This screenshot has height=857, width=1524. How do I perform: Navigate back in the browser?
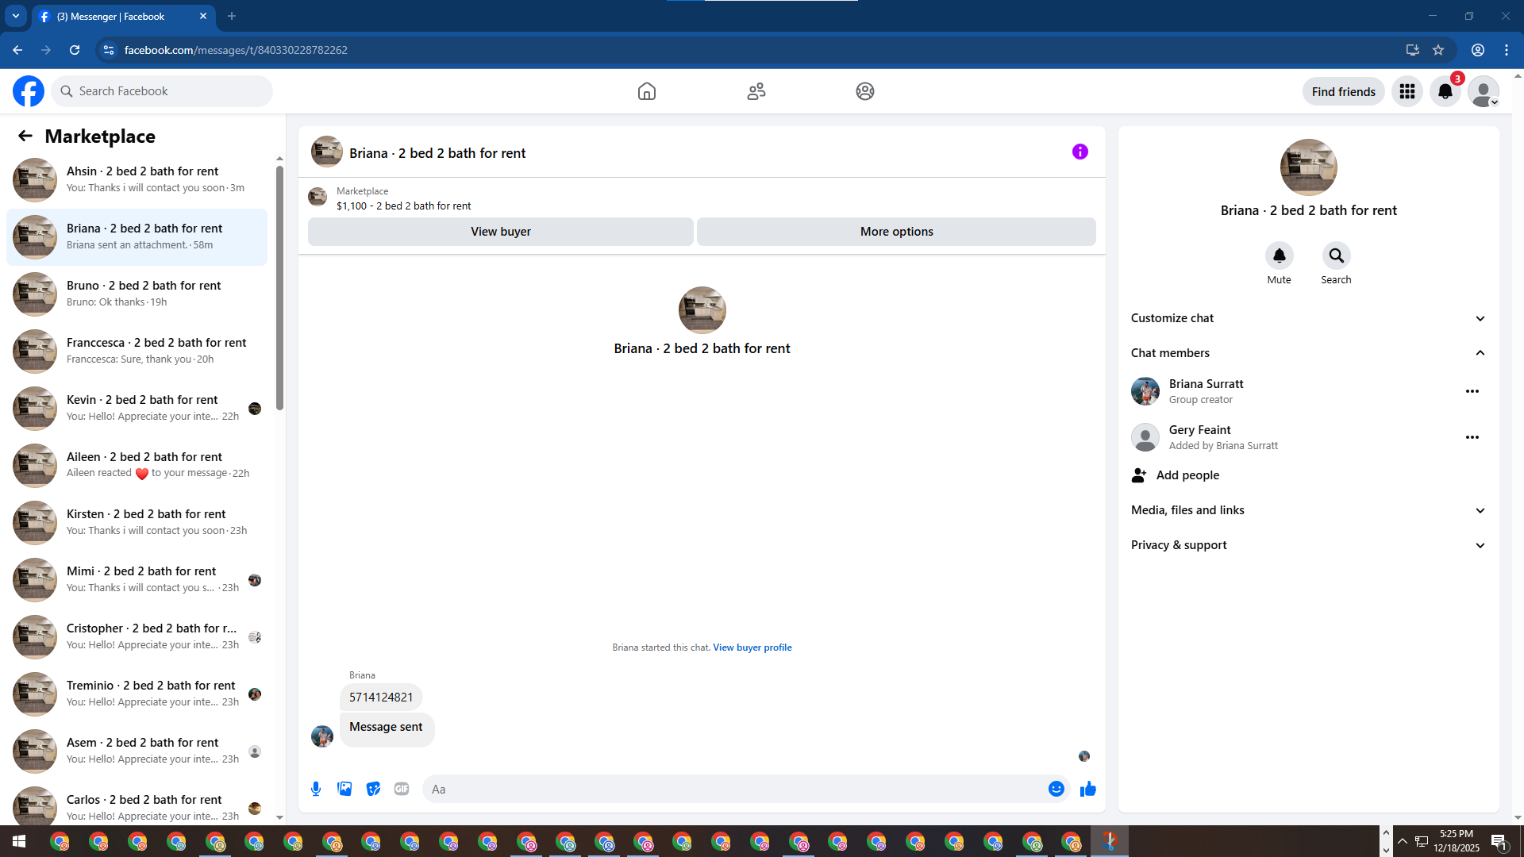pos(17,50)
